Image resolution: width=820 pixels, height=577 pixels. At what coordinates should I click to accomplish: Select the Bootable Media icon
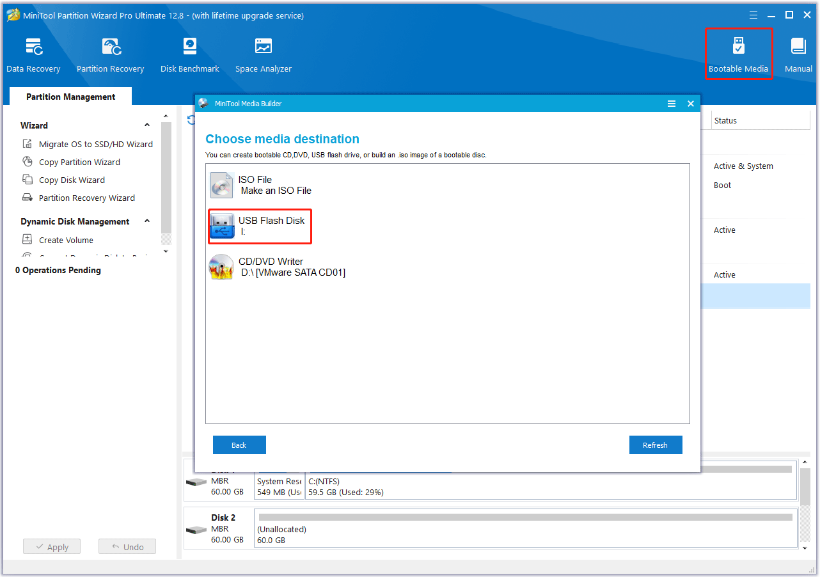click(739, 54)
